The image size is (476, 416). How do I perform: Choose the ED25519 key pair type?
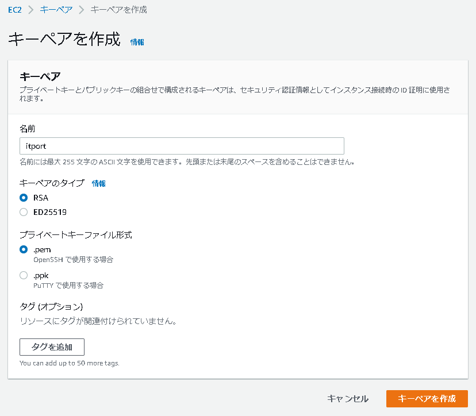[24, 212]
